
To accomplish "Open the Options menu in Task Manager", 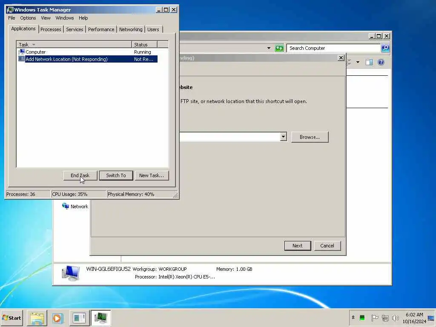I will click(28, 18).
